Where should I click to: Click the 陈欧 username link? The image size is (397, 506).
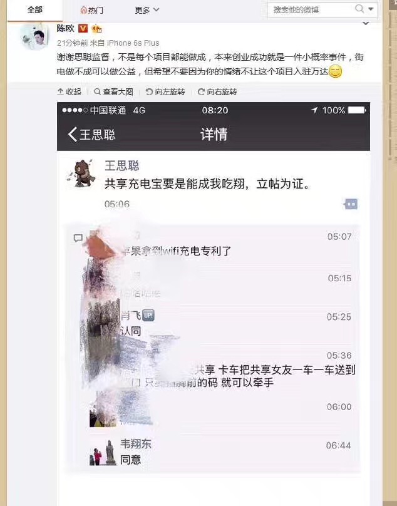pyautogui.click(x=66, y=28)
